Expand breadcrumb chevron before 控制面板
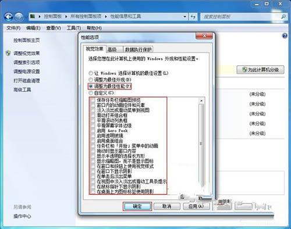Viewport: 291px width, 229px height. point(40,17)
